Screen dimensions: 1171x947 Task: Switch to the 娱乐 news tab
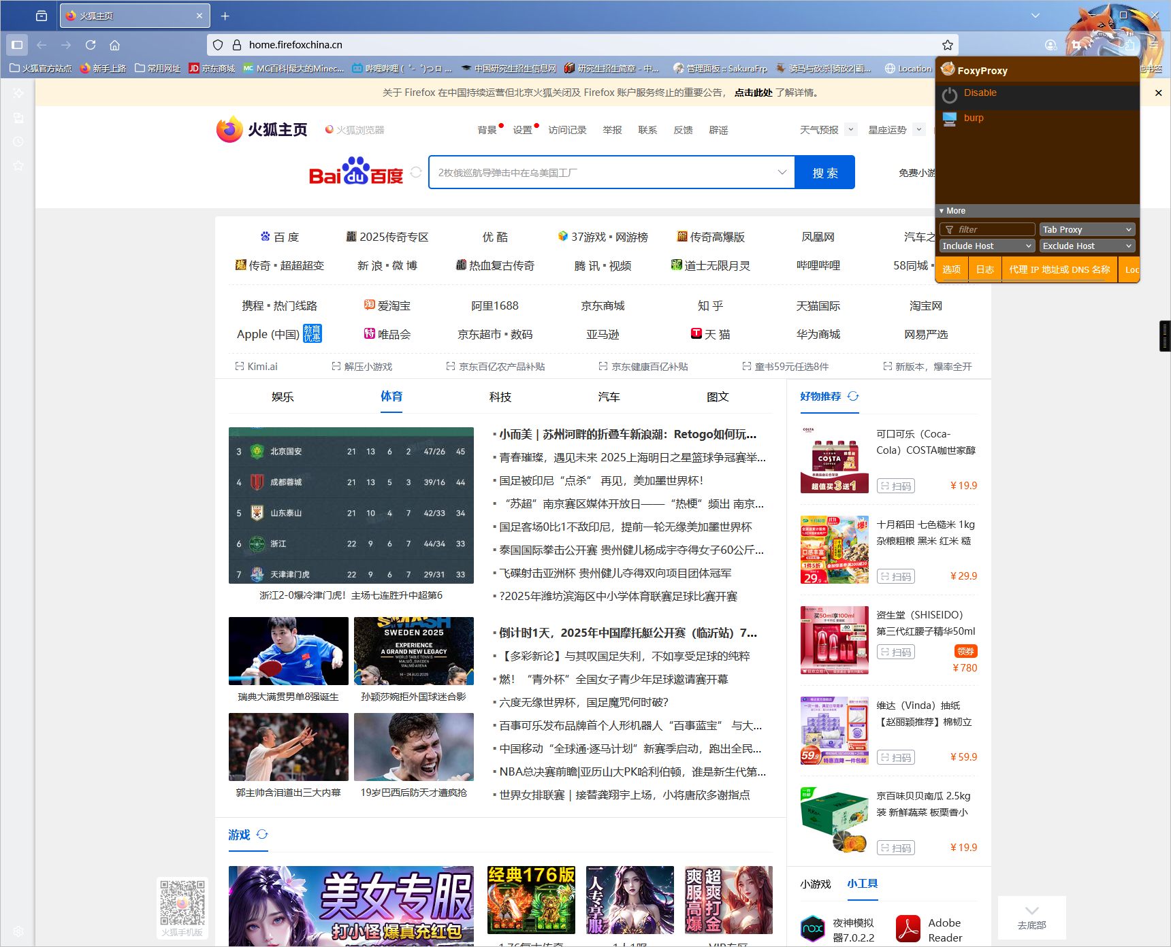tap(283, 397)
